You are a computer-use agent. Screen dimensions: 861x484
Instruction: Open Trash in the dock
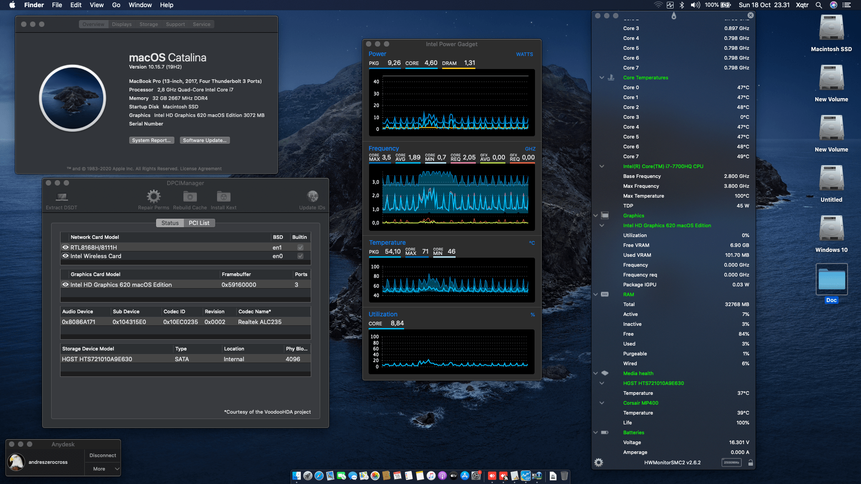pyautogui.click(x=564, y=475)
